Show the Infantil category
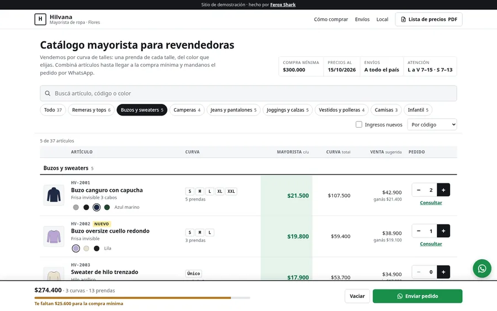Image resolution: width=497 pixels, height=311 pixels. coord(418,110)
